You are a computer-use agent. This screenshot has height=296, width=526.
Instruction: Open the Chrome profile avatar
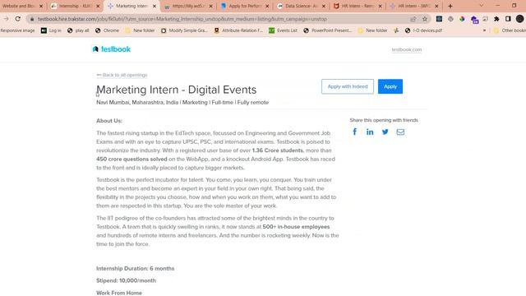tap(519, 19)
